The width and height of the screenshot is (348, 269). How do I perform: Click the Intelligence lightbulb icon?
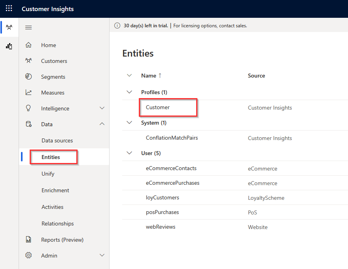[x=28, y=108]
